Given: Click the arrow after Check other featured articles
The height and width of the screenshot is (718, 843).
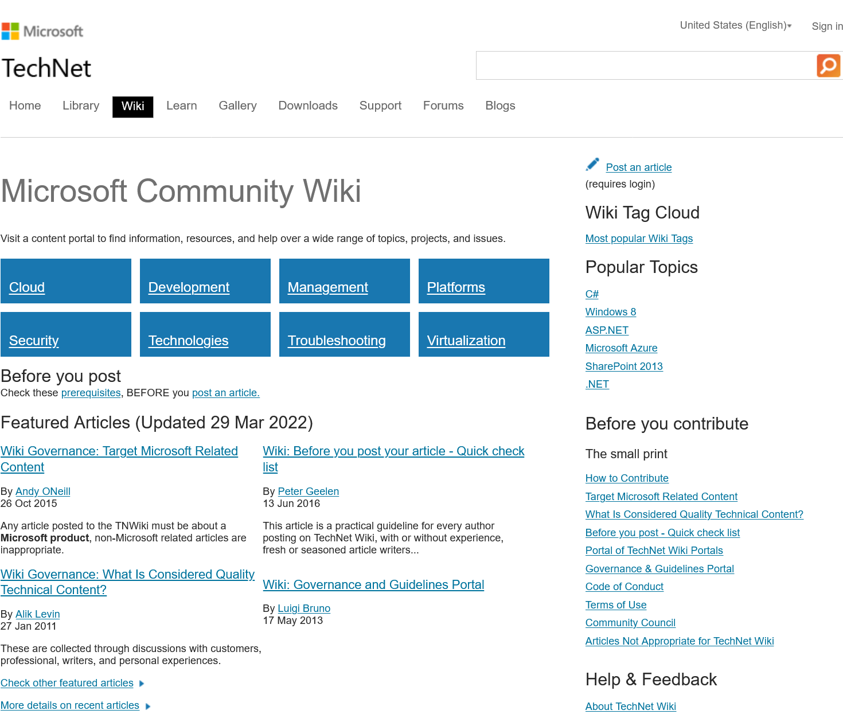Looking at the screenshot, I should click(142, 684).
